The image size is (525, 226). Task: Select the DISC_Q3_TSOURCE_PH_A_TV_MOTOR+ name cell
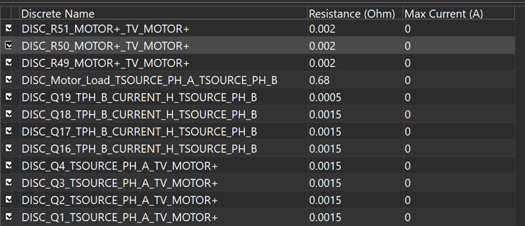[120, 183]
